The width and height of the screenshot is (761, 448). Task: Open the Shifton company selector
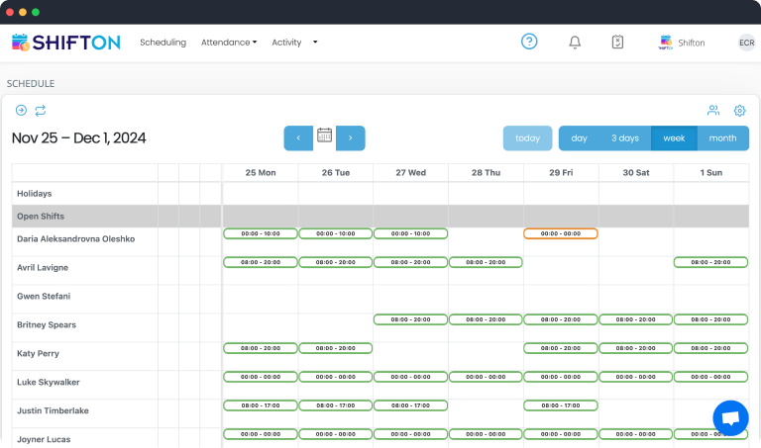(x=681, y=43)
